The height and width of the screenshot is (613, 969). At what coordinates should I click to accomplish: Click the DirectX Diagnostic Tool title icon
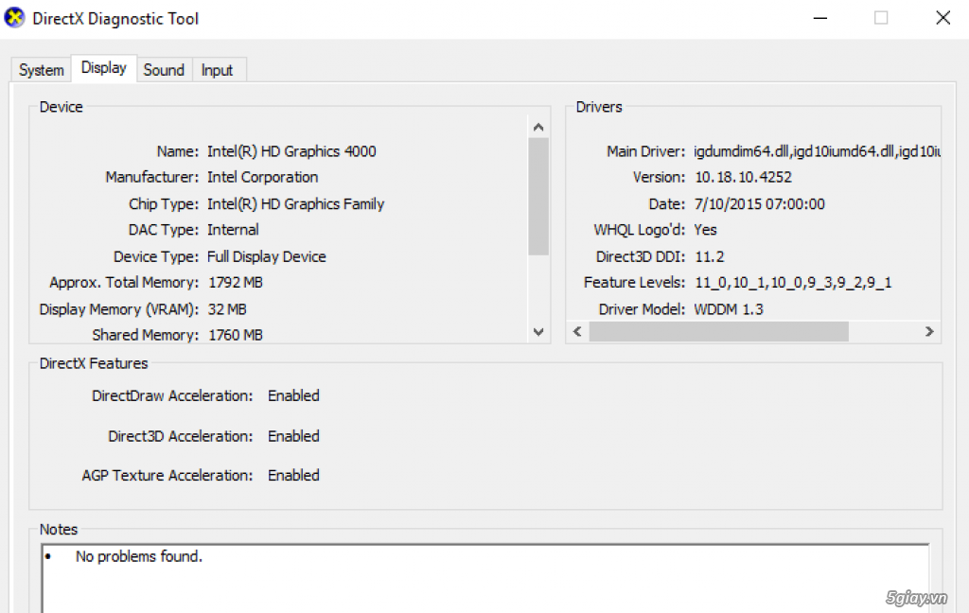click(x=14, y=18)
